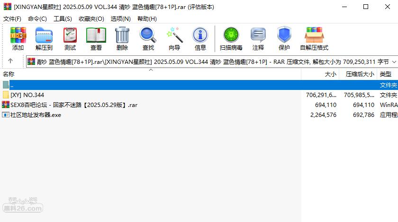Viewport: 398px width, 222px height.
Task: Select the SEX8杏吧论坛 .rar file row
Action: (199, 105)
